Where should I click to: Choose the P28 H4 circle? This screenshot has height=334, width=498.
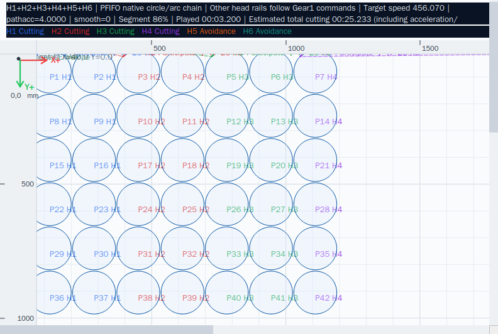click(316, 204)
